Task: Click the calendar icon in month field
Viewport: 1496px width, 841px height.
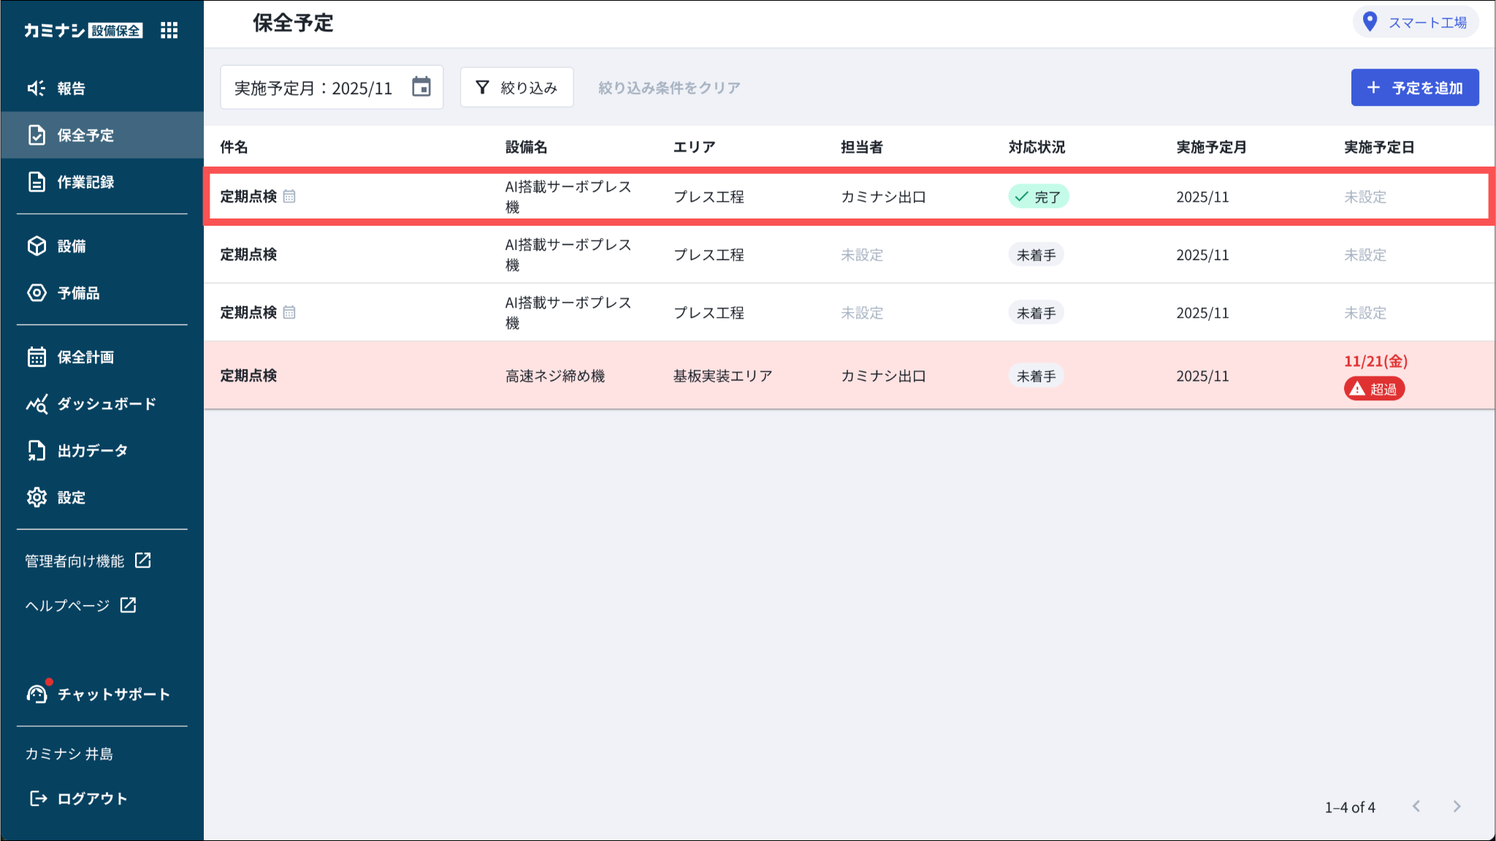Action: [421, 87]
